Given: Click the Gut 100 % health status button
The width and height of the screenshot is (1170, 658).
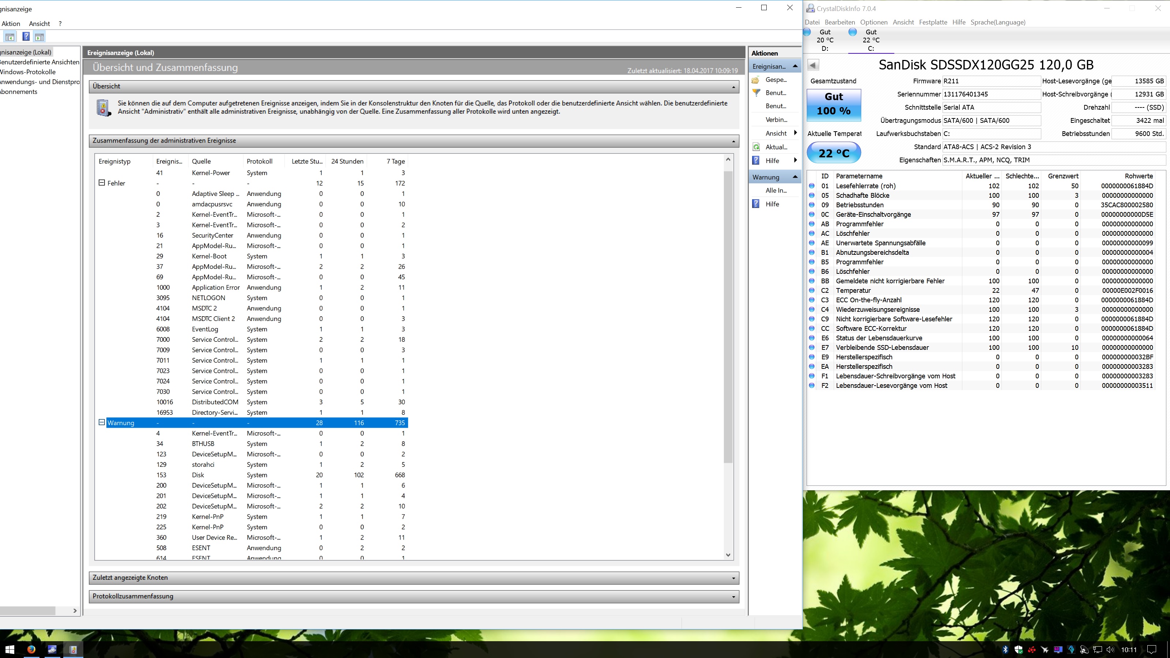Looking at the screenshot, I should 834,105.
